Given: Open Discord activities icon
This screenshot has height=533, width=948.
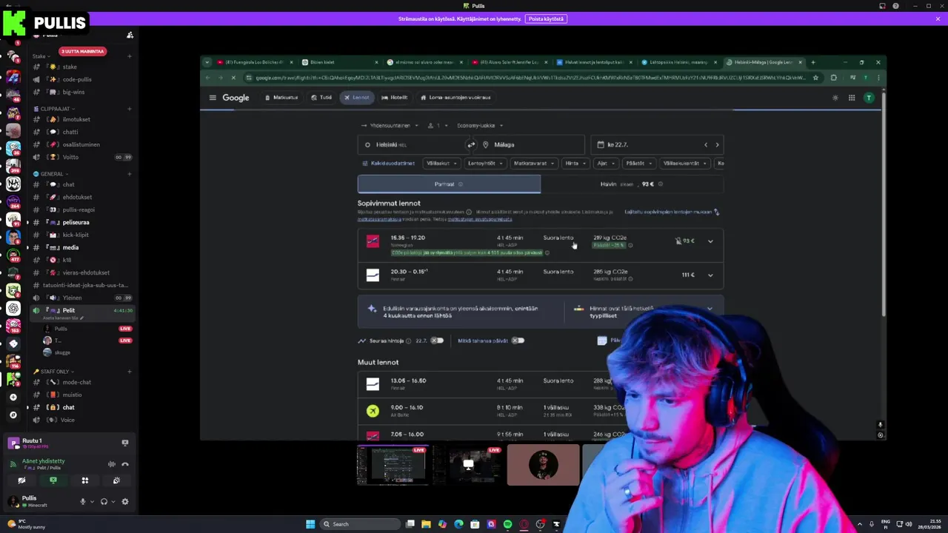Looking at the screenshot, I should (x=85, y=480).
